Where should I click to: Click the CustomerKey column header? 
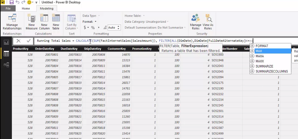117,49
